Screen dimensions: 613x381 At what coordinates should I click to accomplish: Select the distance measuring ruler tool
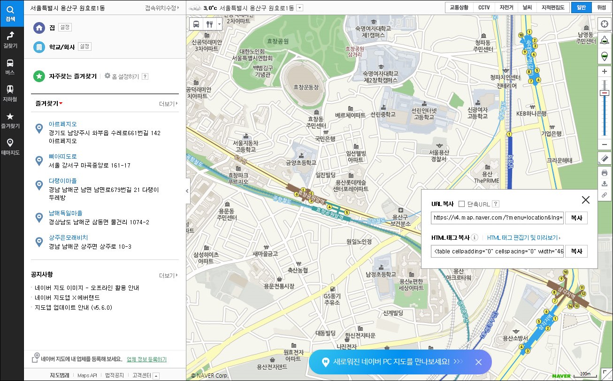click(x=605, y=158)
